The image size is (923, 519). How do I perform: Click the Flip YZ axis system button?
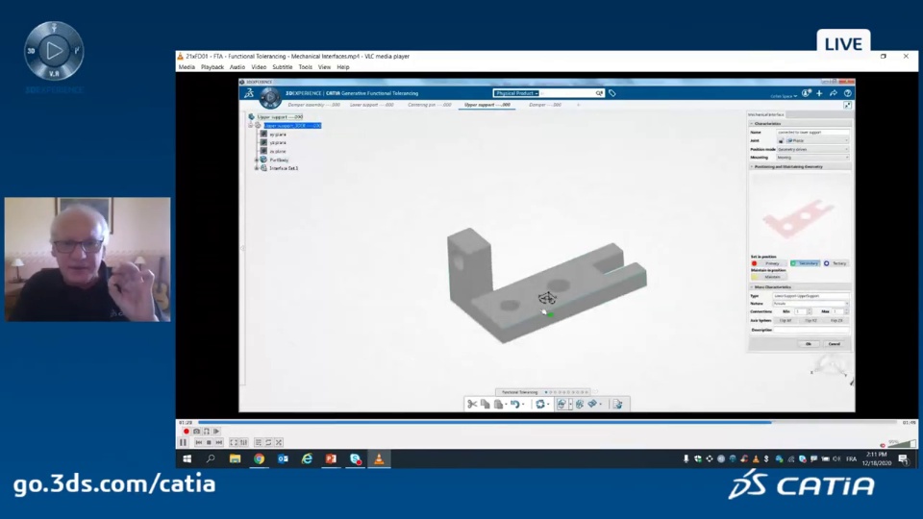tap(811, 321)
